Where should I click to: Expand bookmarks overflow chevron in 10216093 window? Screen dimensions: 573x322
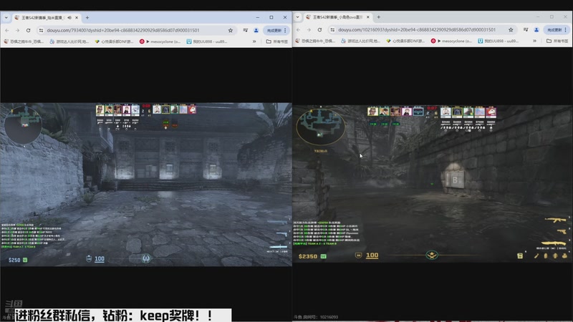coord(534,41)
